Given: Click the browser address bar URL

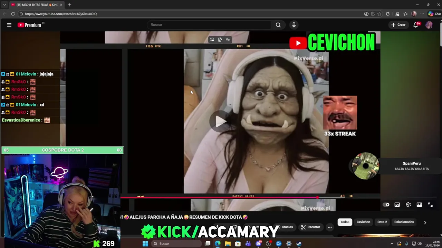Looking at the screenshot, I should [x=61, y=14].
